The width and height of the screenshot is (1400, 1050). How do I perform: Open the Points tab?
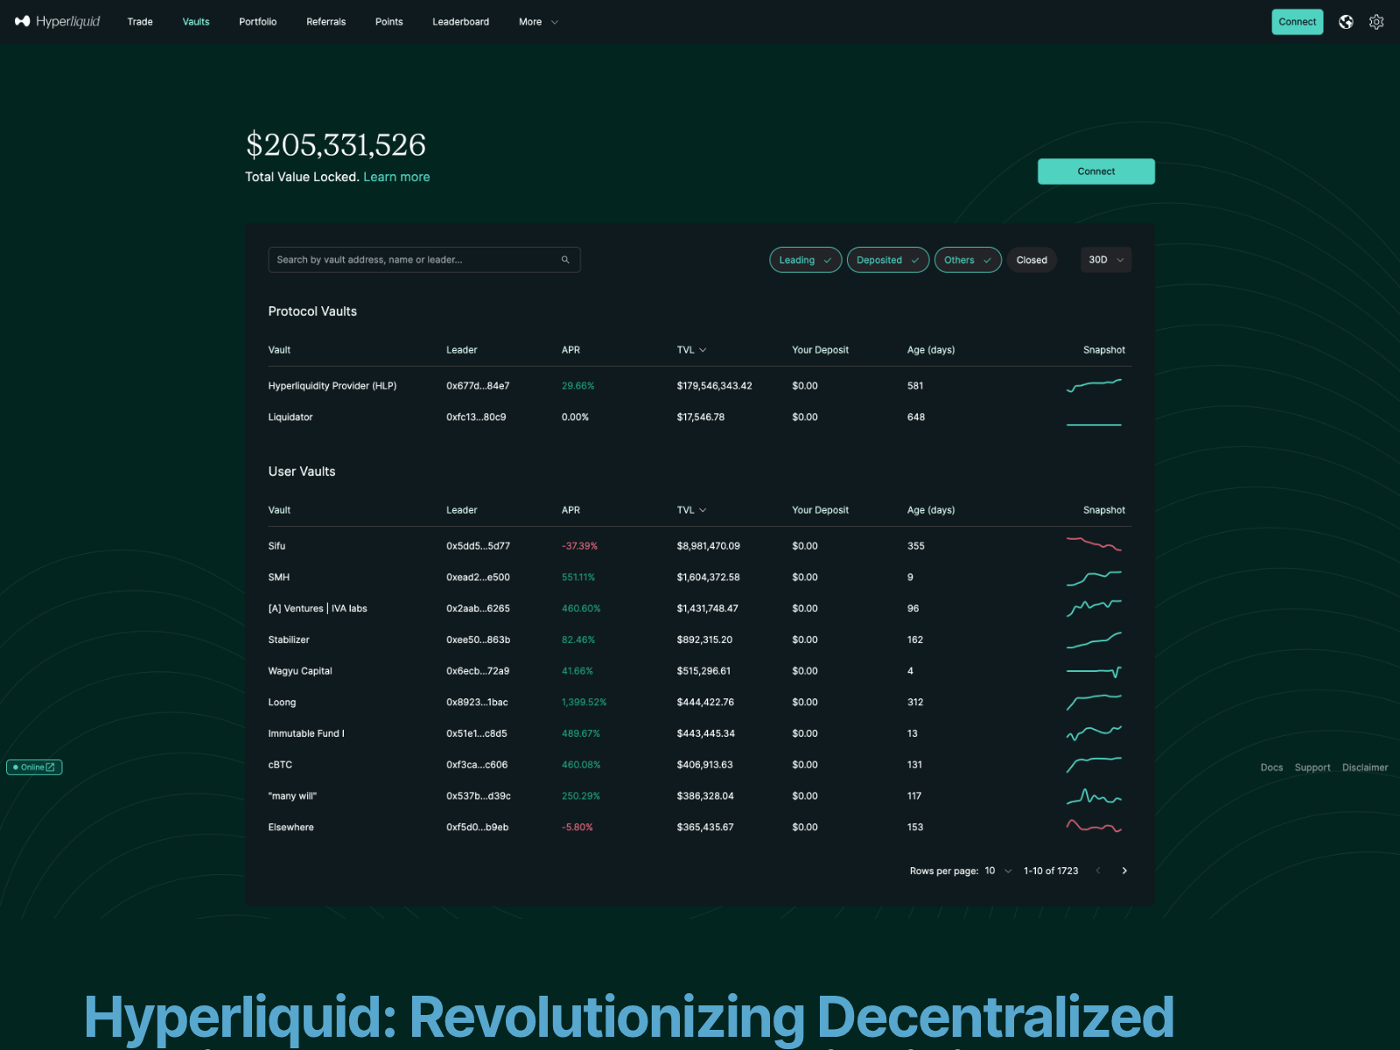pos(389,22)
